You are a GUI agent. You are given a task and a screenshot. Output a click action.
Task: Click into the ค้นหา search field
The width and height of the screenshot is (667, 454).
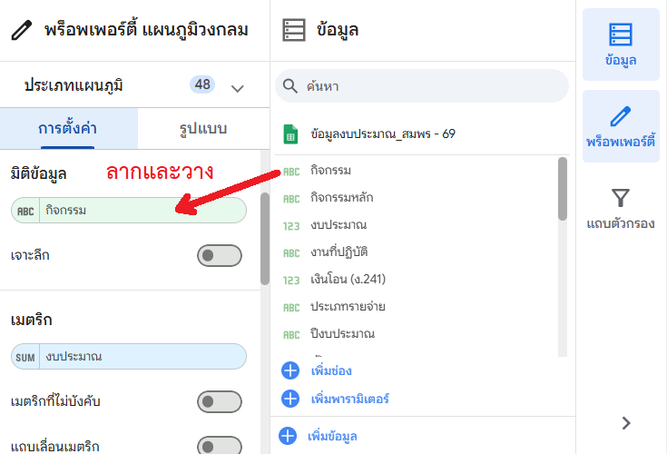422,86
